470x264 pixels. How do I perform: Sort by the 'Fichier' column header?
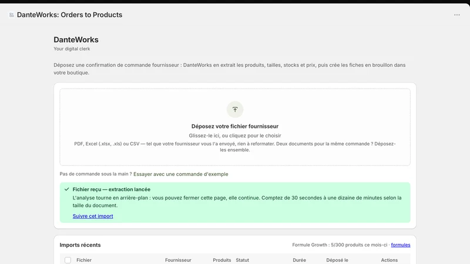[x=84, y=260]
